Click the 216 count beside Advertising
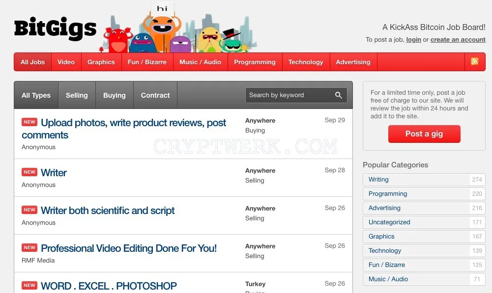The width and height of the screenshot is (492, 293). click(477, 208)
